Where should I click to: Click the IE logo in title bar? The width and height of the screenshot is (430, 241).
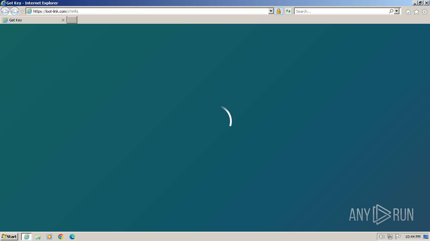click(x=3, y=3)
